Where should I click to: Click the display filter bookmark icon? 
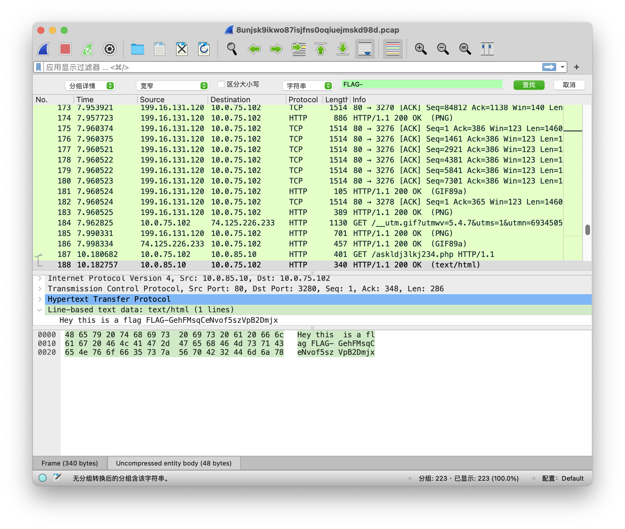(x=39, y=67)
